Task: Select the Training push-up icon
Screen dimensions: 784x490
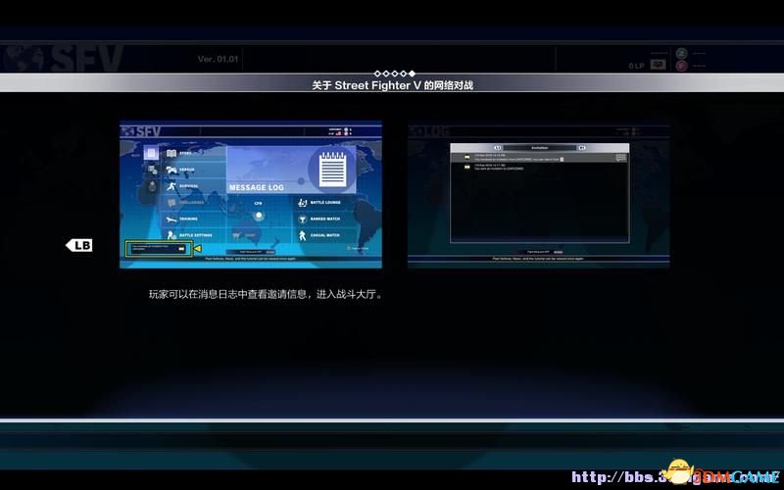Action: [171, 219]
